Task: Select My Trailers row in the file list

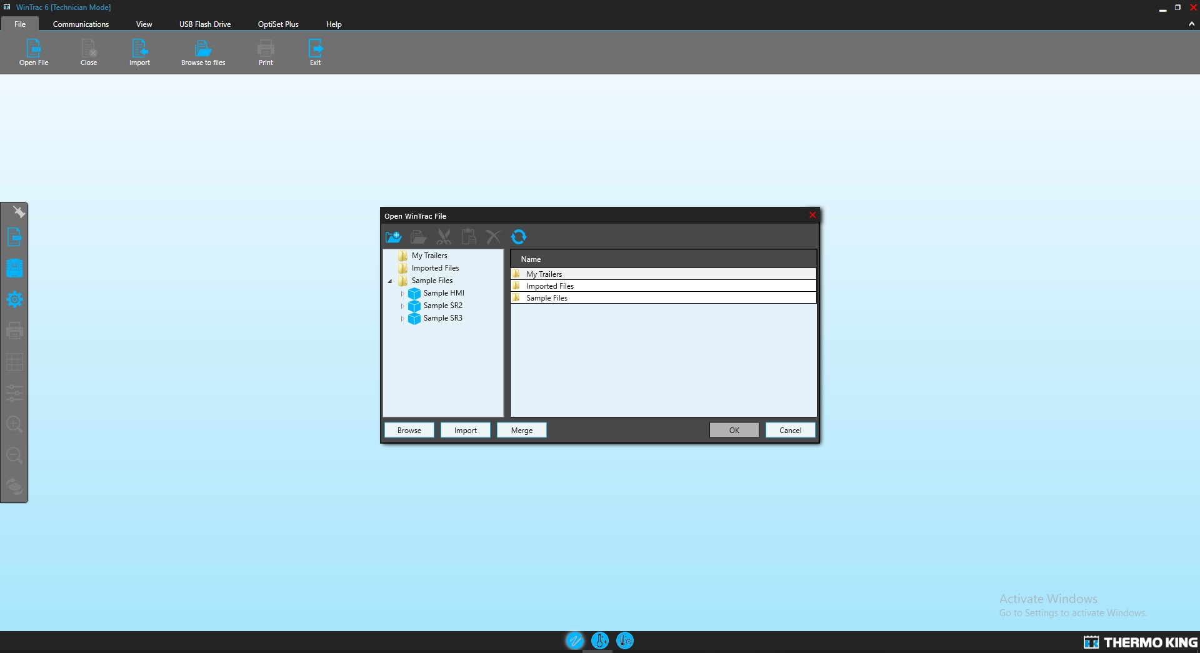Action: [x=663, y=274]
